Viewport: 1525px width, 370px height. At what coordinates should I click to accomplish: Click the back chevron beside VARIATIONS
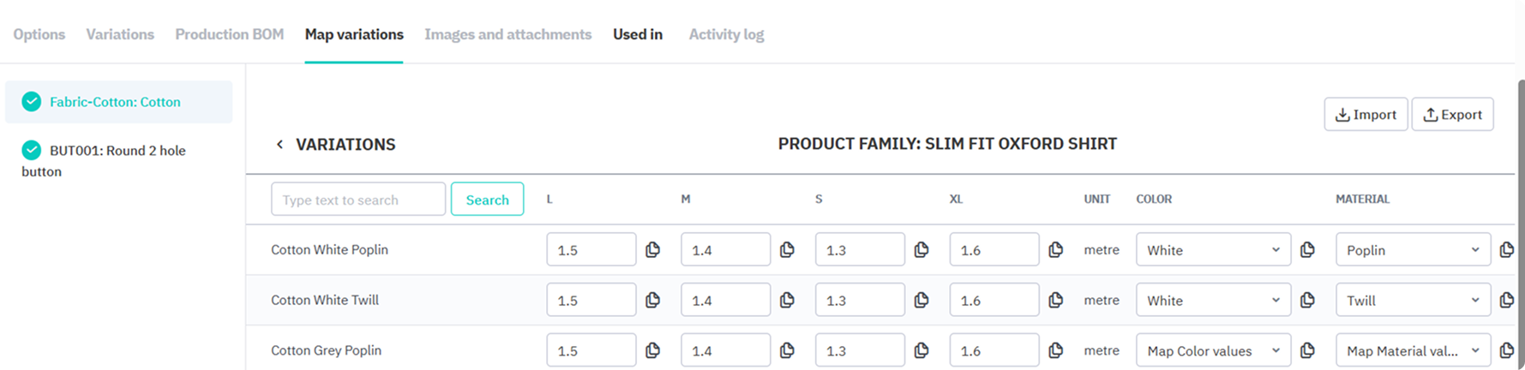click(279, 145)
